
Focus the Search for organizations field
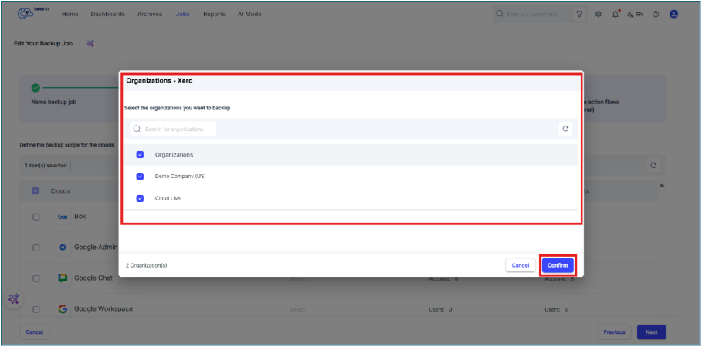point(173,129)
